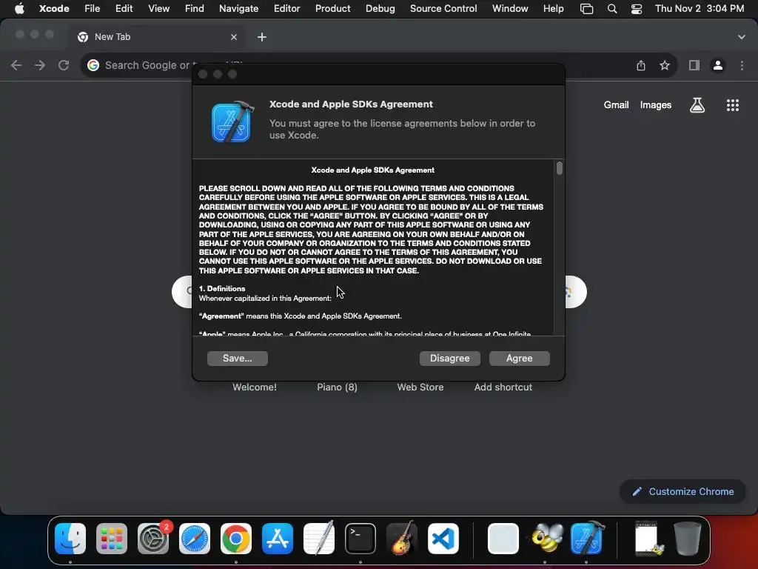758x569 pixels.
Task: Open the blank white app in Dock
Action: [x=503, y=539]
